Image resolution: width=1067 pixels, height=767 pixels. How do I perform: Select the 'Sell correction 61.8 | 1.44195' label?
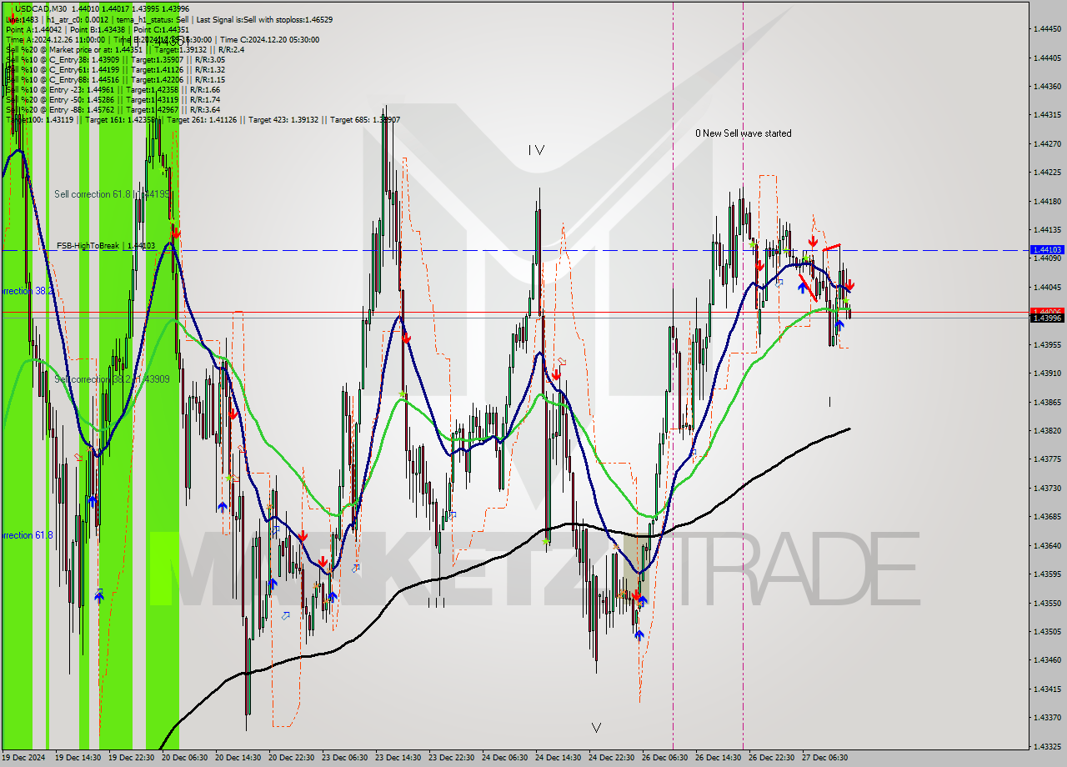coord(113,193)
